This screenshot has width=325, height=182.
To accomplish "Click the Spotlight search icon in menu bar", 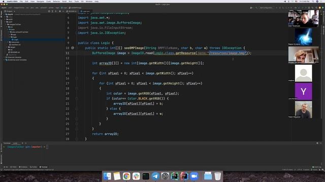I will pos(313,1).
